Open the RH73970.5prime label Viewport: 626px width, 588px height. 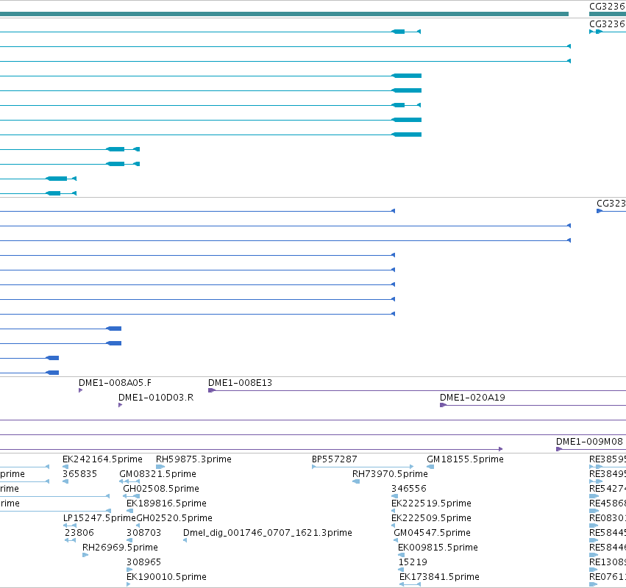point(390,474)
